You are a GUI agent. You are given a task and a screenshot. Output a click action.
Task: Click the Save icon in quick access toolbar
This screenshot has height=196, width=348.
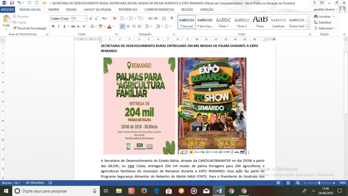tap(11, 3)
